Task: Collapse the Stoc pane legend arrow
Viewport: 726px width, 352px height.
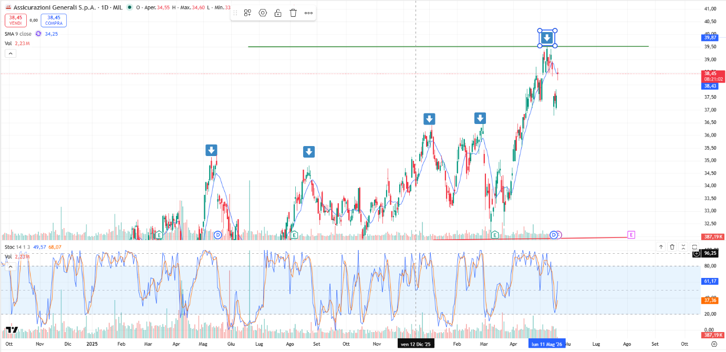Action: [10, 266]
